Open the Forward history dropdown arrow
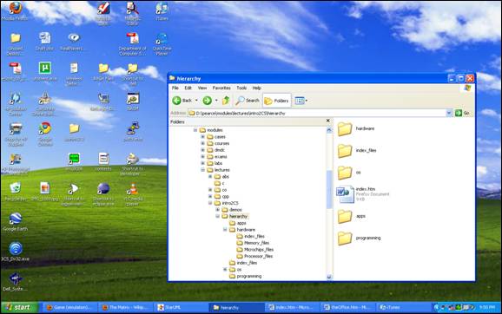The image size is (502, 314). click(x=216, y=101)
